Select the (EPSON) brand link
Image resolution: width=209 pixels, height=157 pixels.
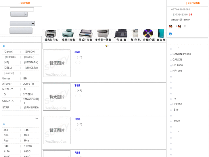(30, 52)
